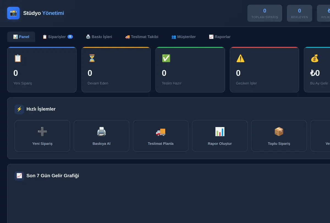330x223 pixels.
Task: Click the chart icon beside Son 7 Gün Gelir Grafiği
Action: 19,176
